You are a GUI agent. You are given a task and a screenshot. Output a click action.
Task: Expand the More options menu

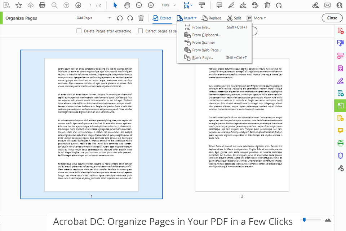point(256,18)
